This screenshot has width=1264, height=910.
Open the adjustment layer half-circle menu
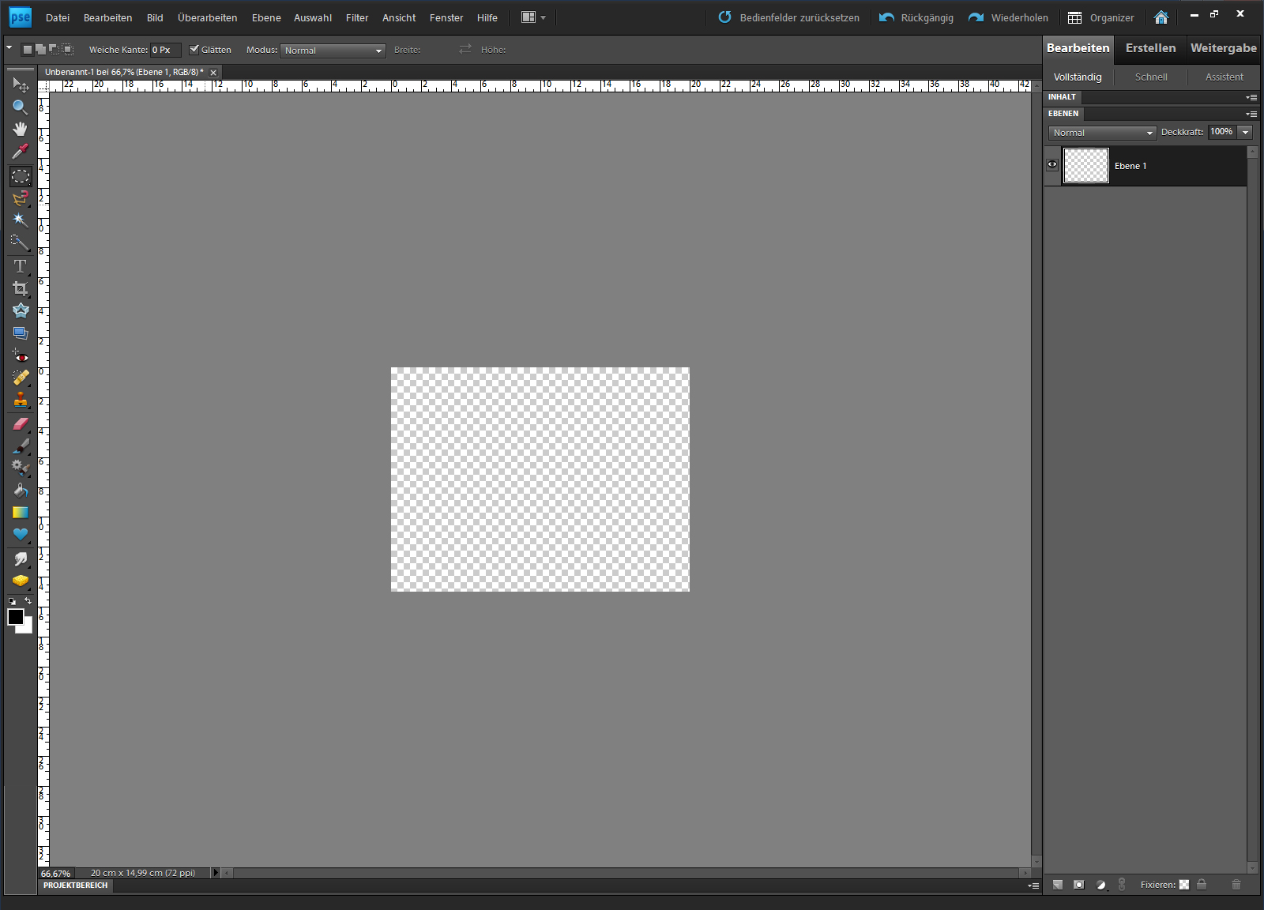pos(1101,885)
